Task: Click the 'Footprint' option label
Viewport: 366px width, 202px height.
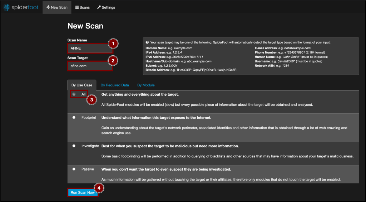Action: click(89, 118)
